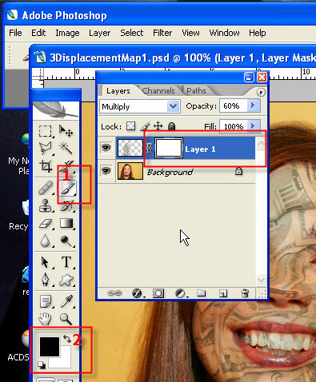Hide Layer 1 using its eye icon
316x382 pixels.
tap(106, 147)
